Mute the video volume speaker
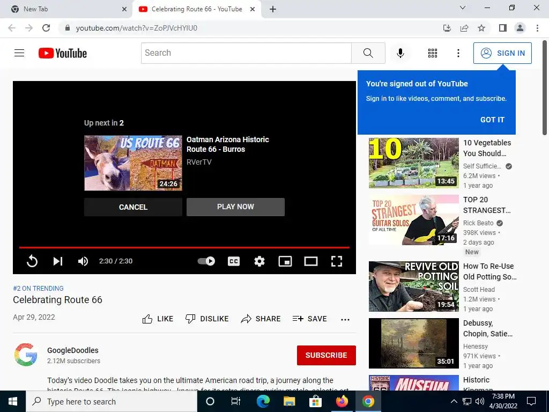The width and height of the screenshot is (549, 412). [83, 261]
